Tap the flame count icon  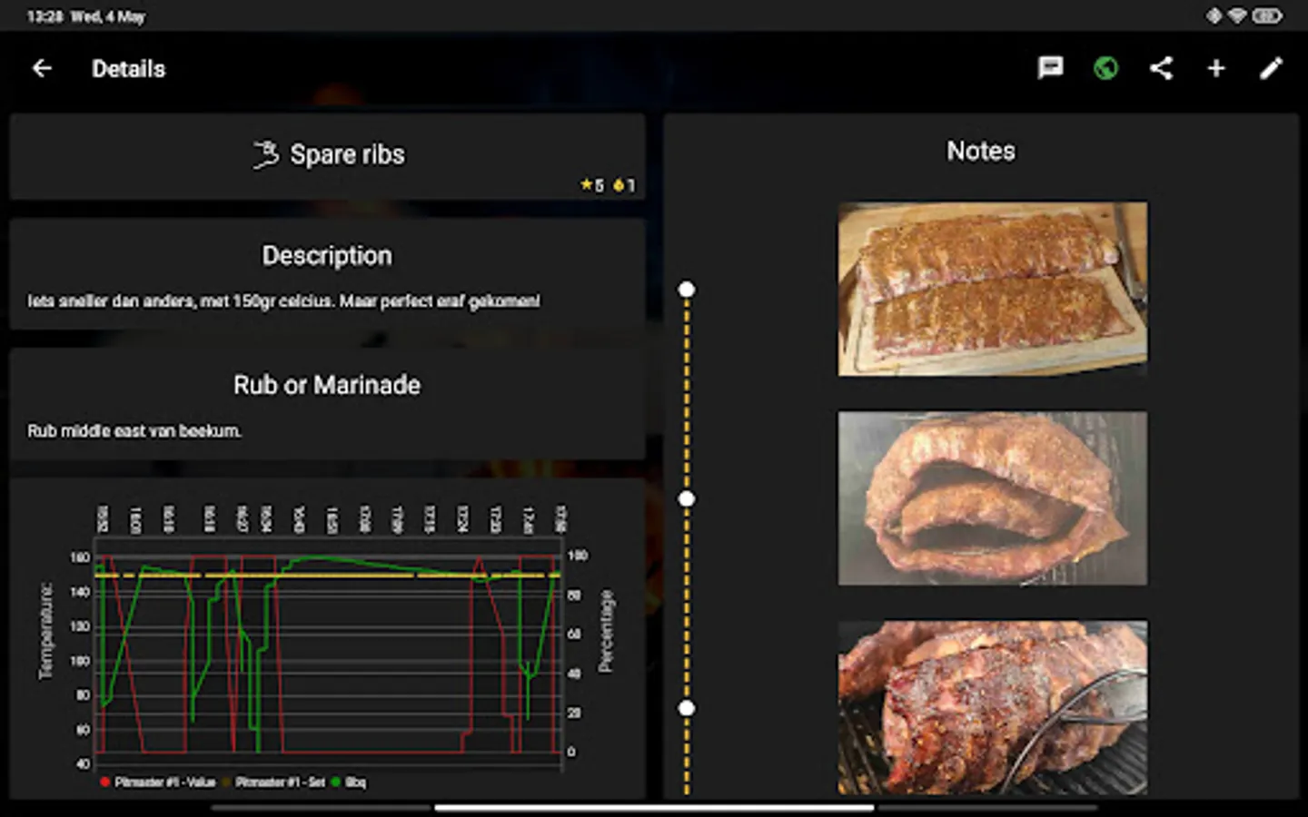[x=619, y=185]
